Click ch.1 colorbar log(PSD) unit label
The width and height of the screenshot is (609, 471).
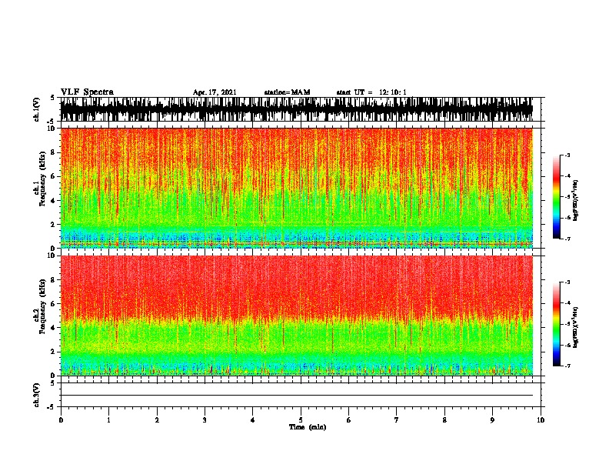576,200
